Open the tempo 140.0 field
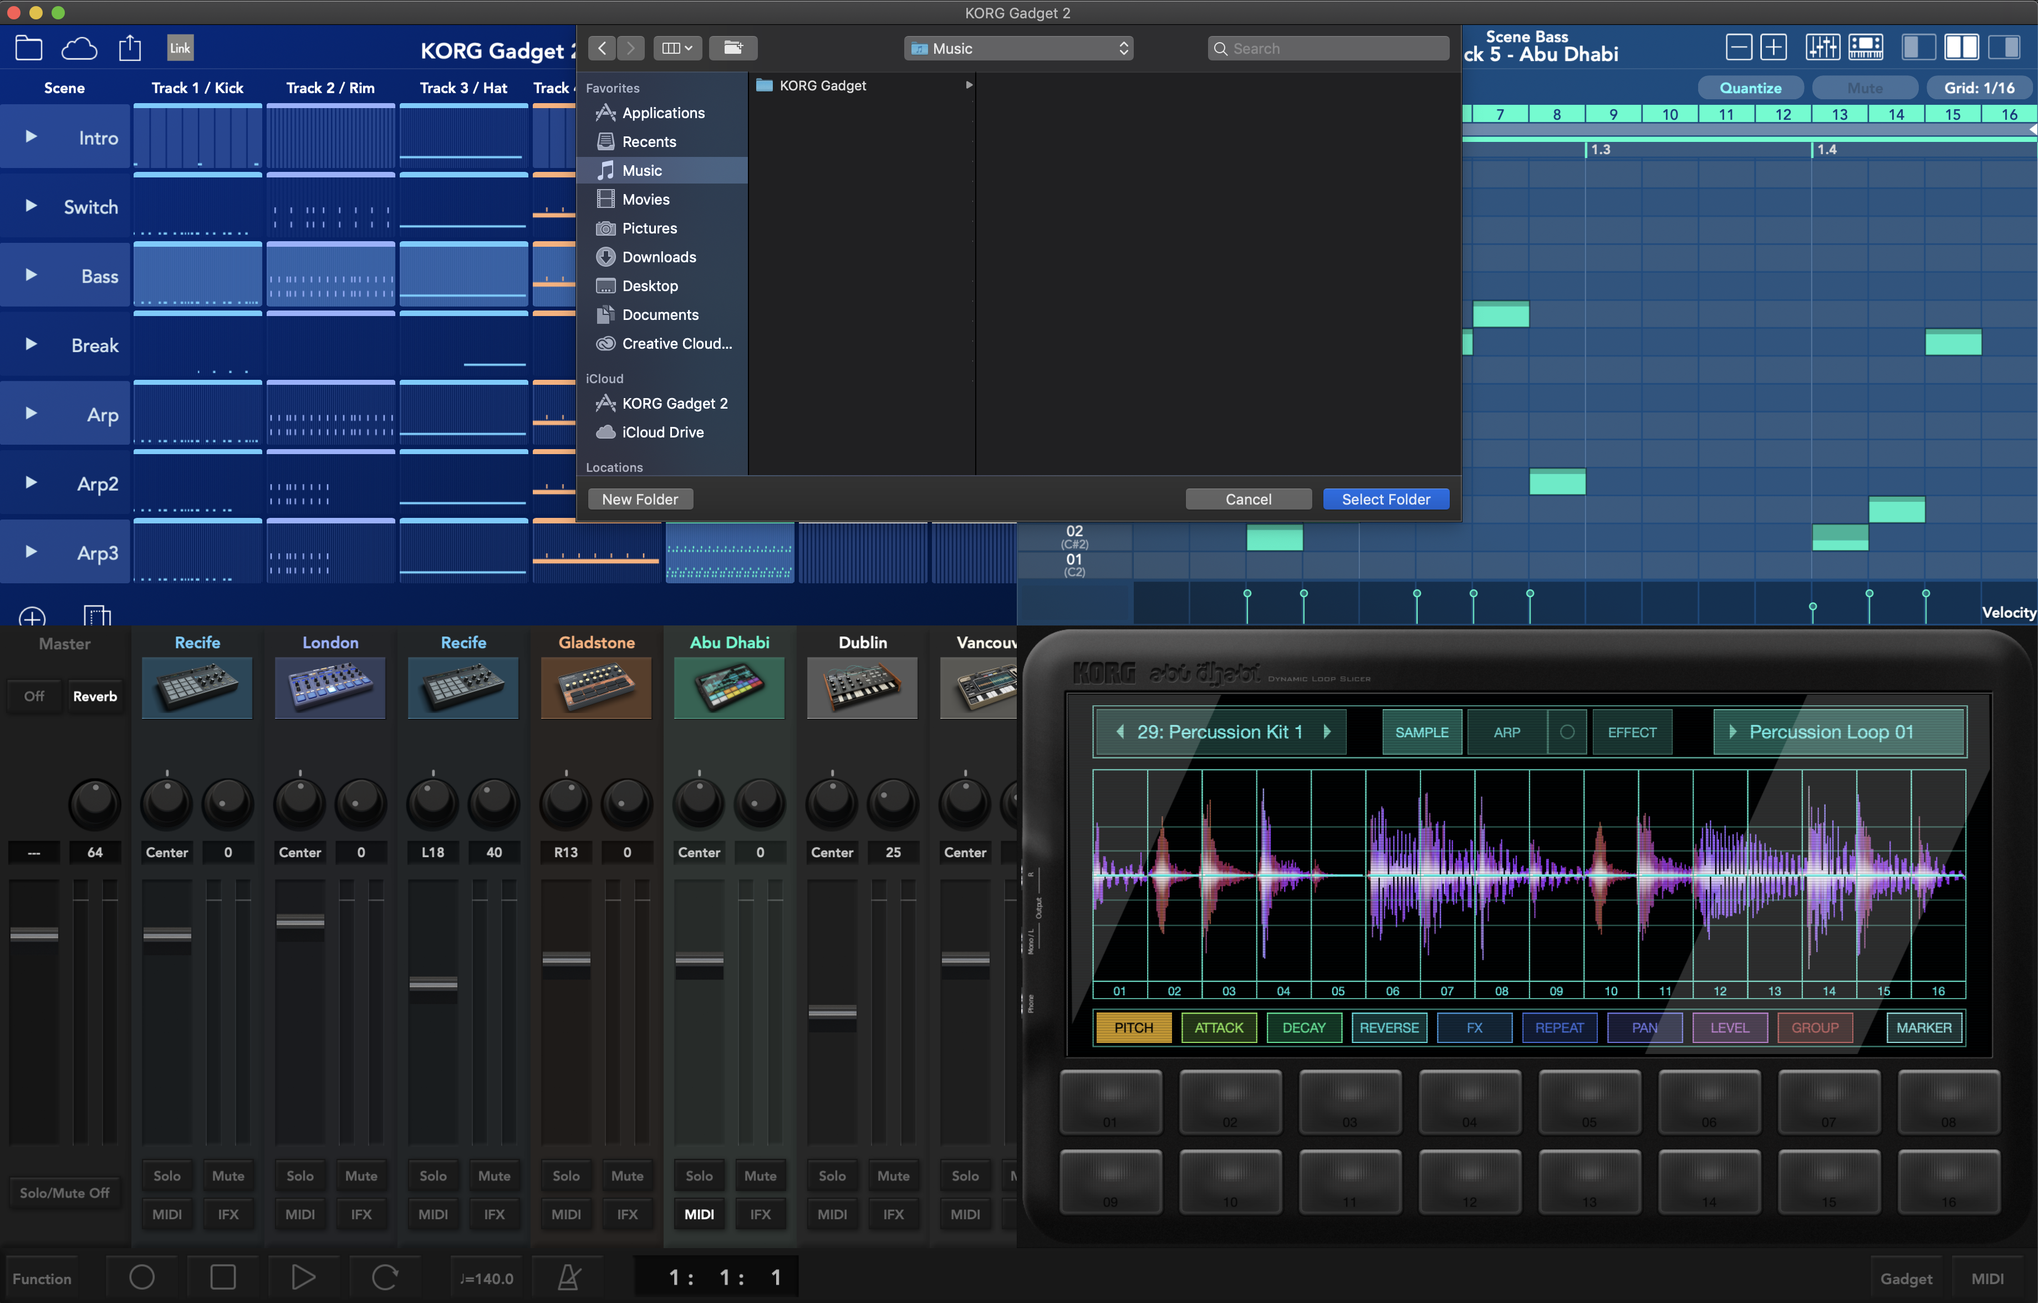This screenshot has height=1303, width=2038. coord(487,1277)
